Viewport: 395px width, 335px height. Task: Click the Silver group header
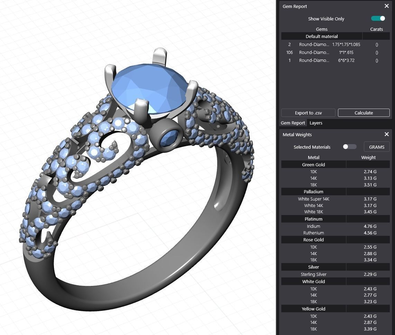[335, 267]
